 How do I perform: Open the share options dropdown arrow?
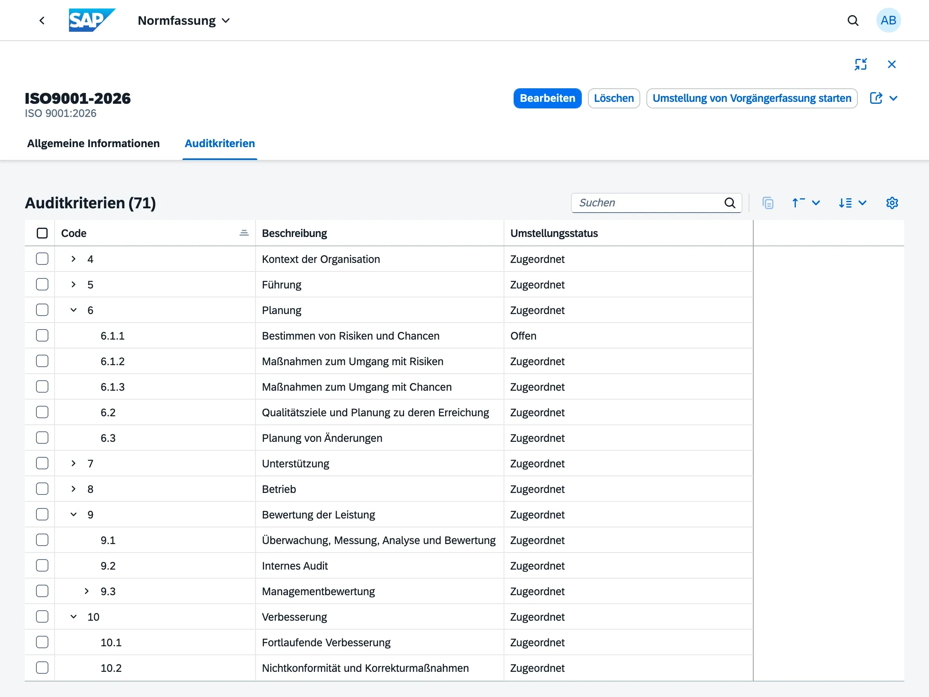893,98
